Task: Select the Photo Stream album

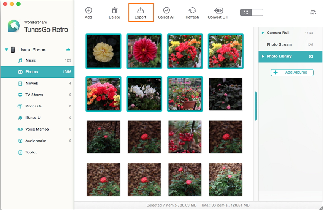Action: tap(279, 44)
